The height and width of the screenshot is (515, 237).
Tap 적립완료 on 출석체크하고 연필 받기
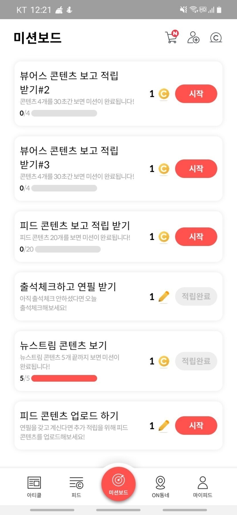pyautogui.click(x=196, y=296)
